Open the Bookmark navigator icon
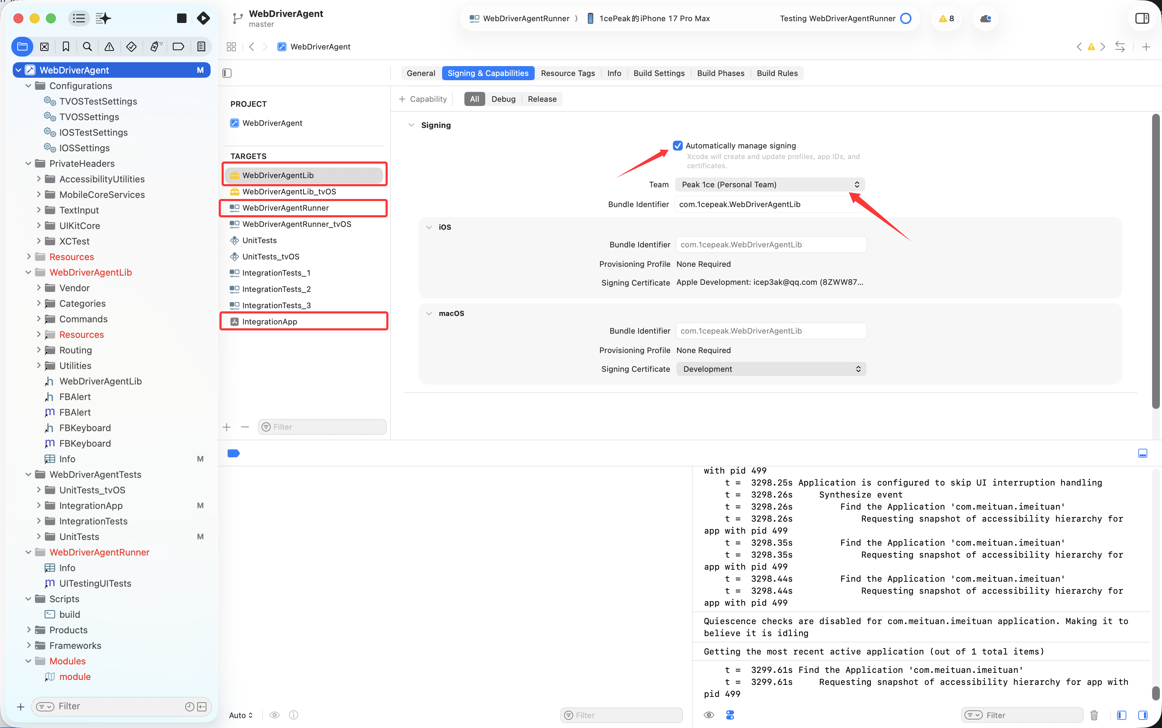 pos(66,47)
